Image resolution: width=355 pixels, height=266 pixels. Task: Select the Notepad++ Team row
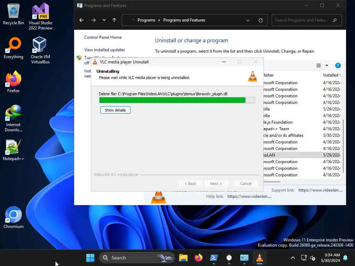click(302, 129)
